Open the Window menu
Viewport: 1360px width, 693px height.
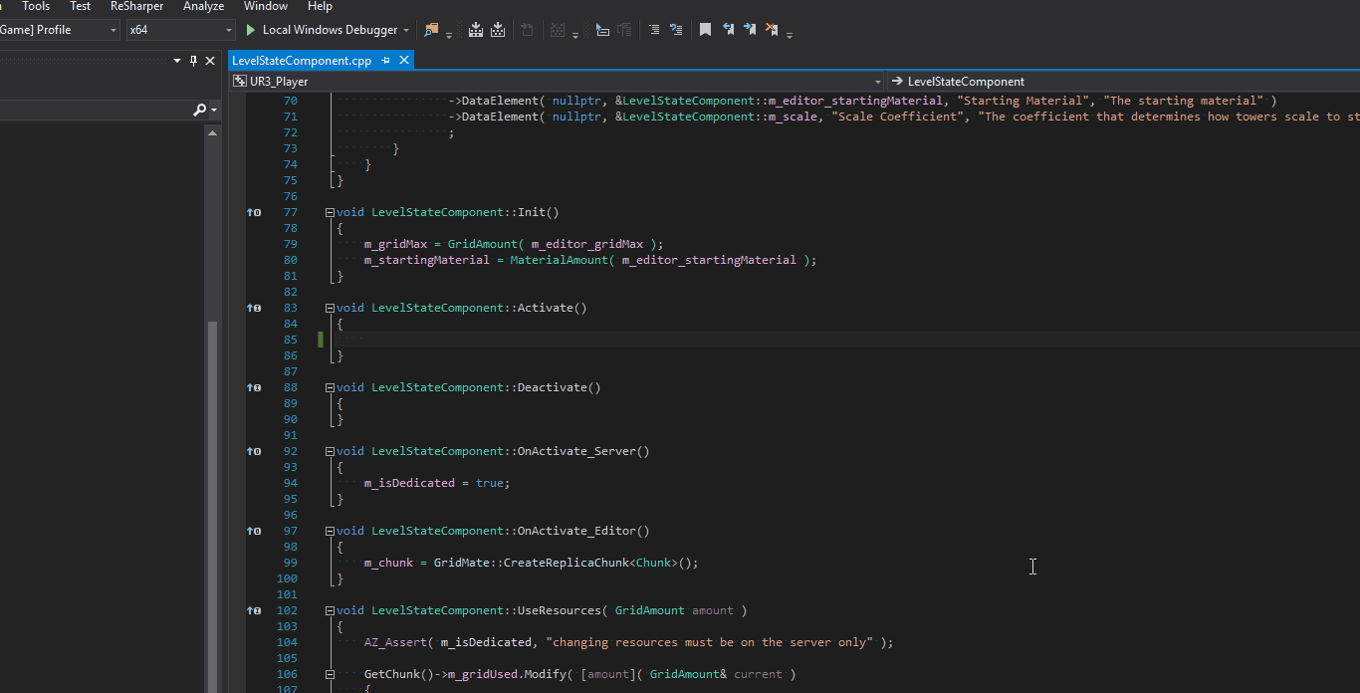(x=266, y=6)
